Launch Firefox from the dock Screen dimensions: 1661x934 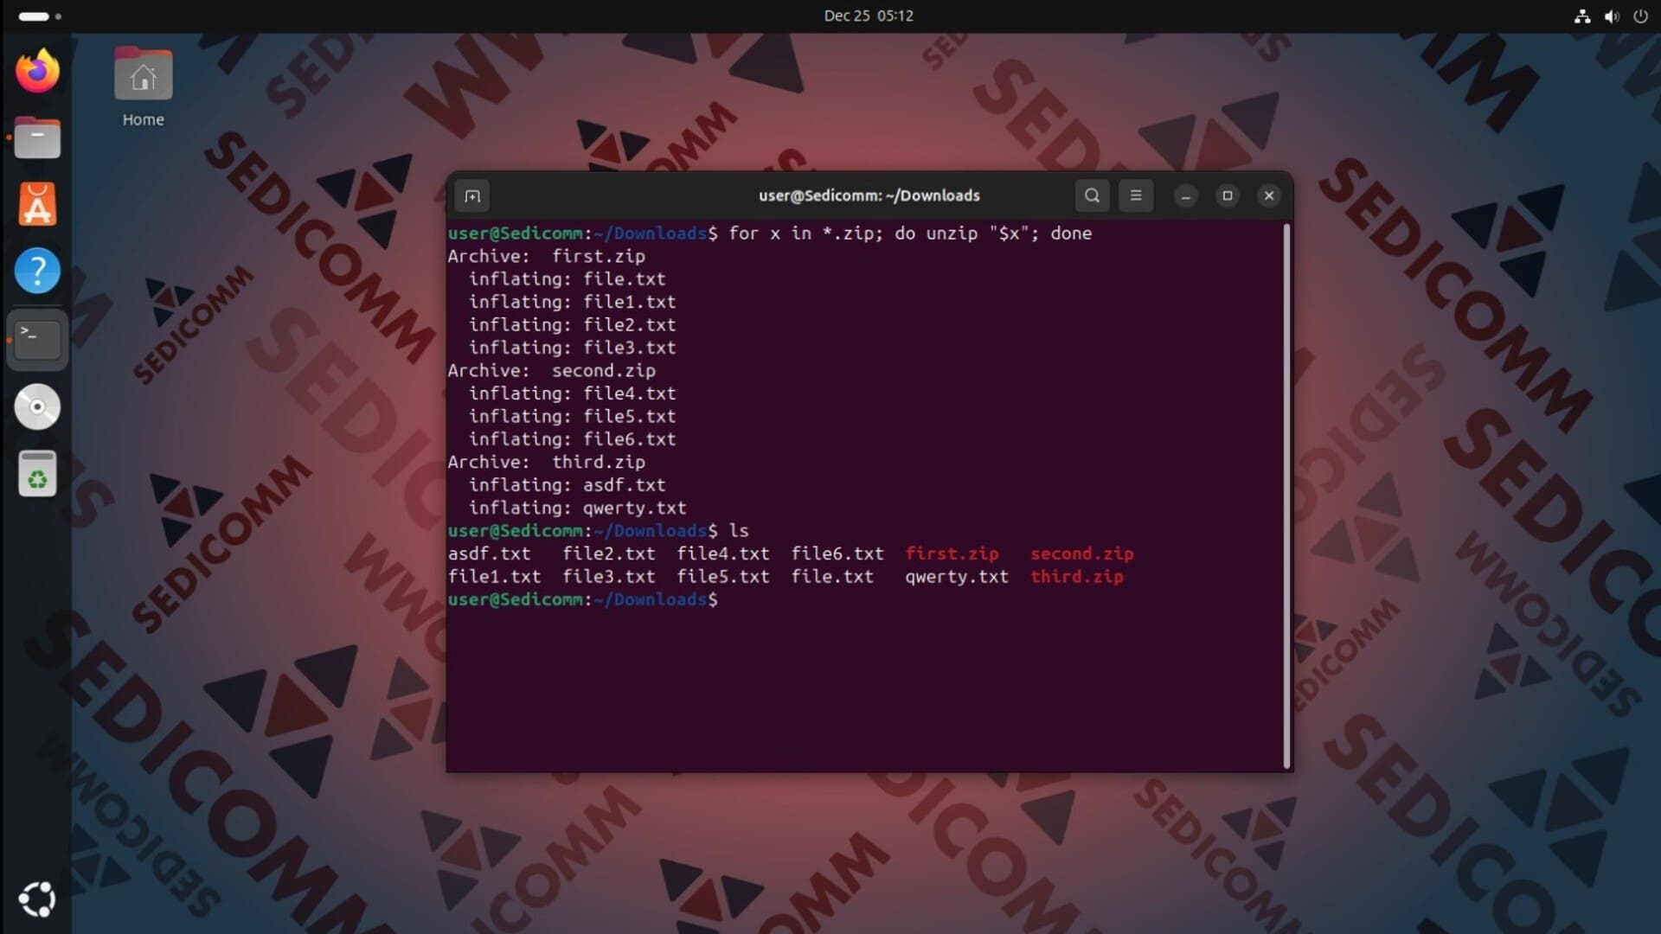tap(37, 71)
